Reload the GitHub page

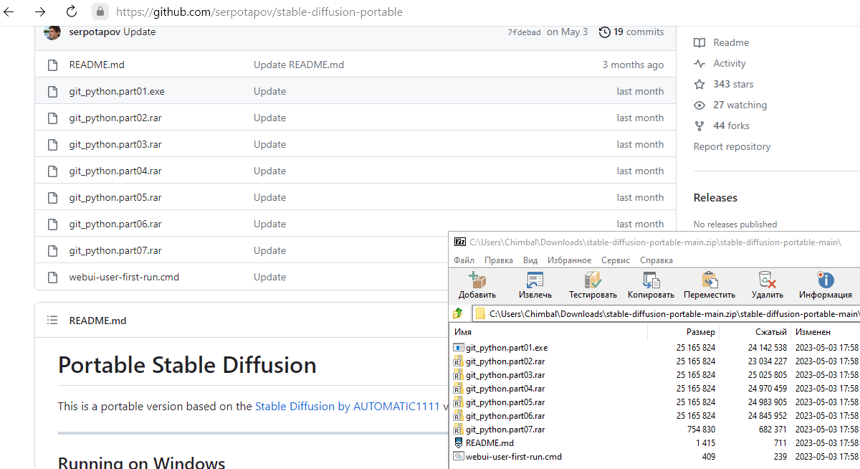click(x=71, y=11)
